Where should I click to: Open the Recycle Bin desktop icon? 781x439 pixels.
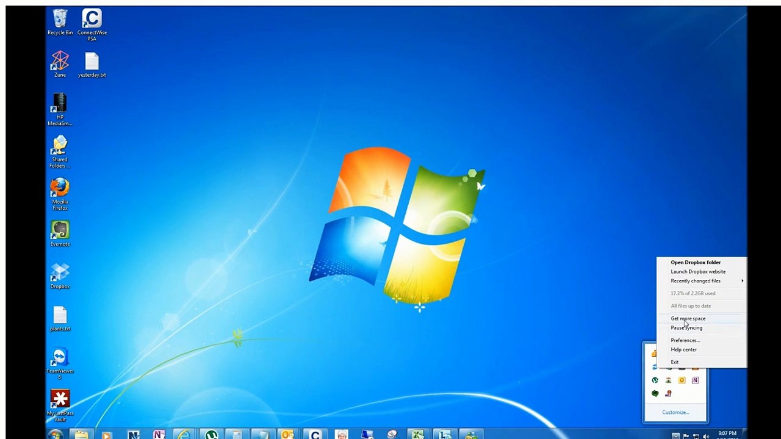[x=60, y=23]
